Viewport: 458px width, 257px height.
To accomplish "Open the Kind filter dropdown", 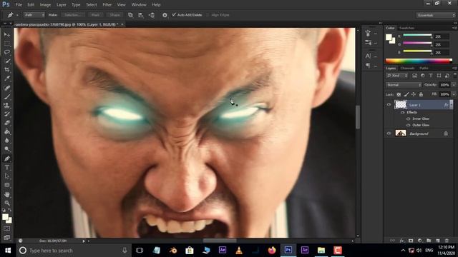I will (397, 76).
